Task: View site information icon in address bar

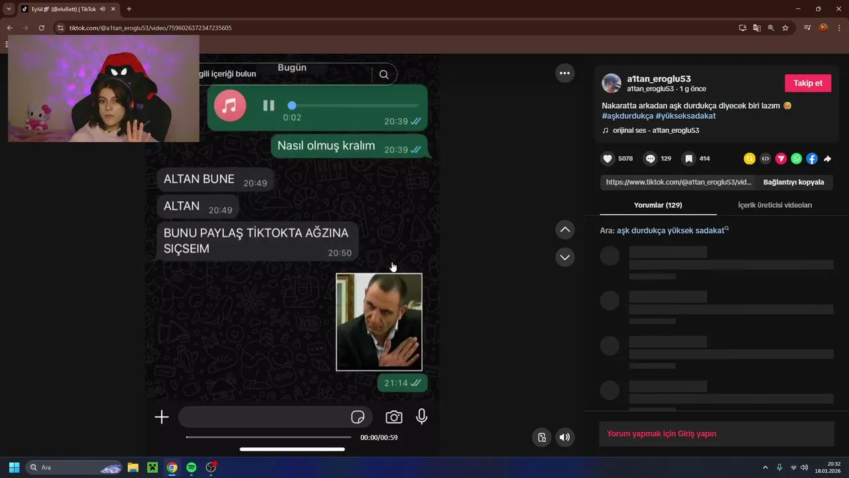Action: 60,28
